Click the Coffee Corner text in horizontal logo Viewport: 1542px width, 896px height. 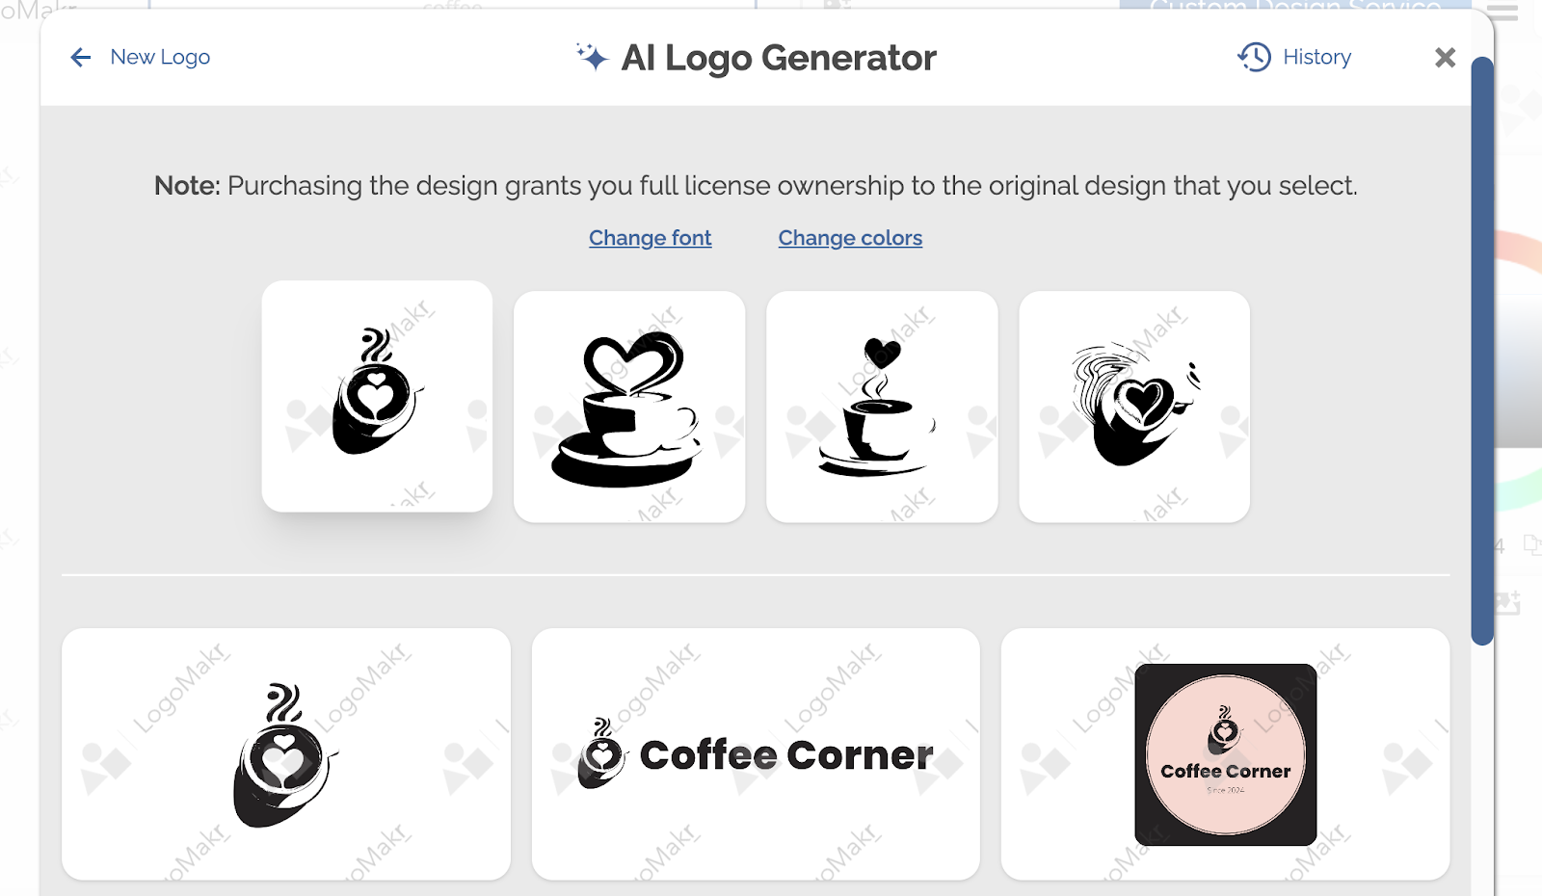pos(786,755)
